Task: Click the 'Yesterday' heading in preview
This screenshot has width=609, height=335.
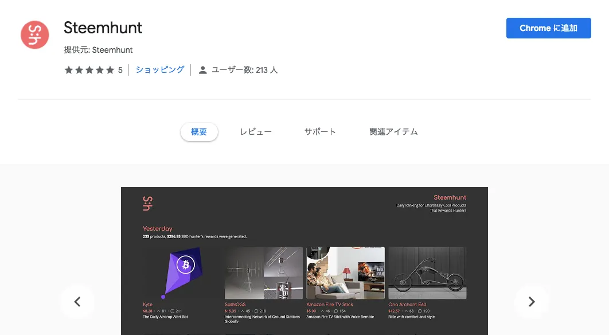Action: (x=157, y=228)
